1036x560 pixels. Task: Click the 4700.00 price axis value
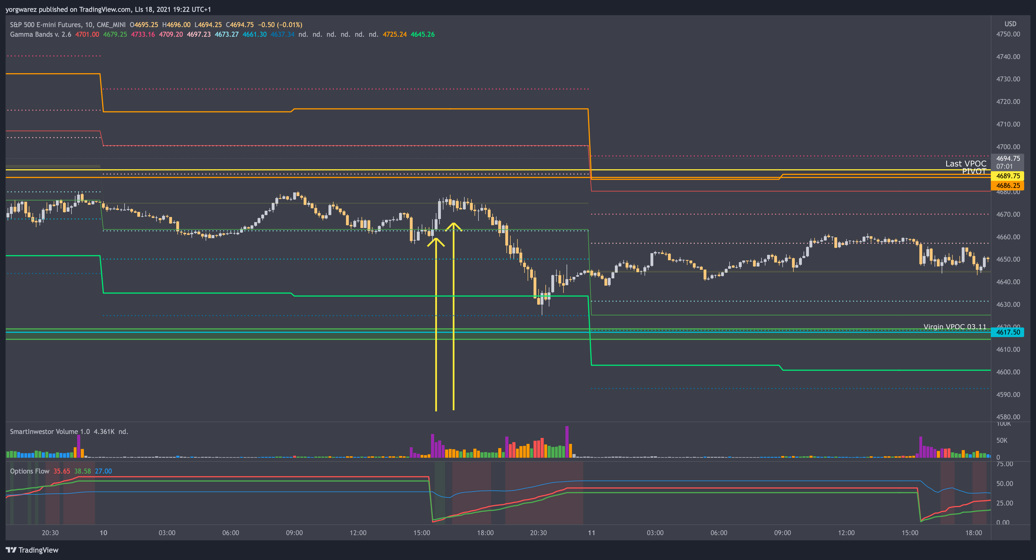click(x=1008, y=147)
